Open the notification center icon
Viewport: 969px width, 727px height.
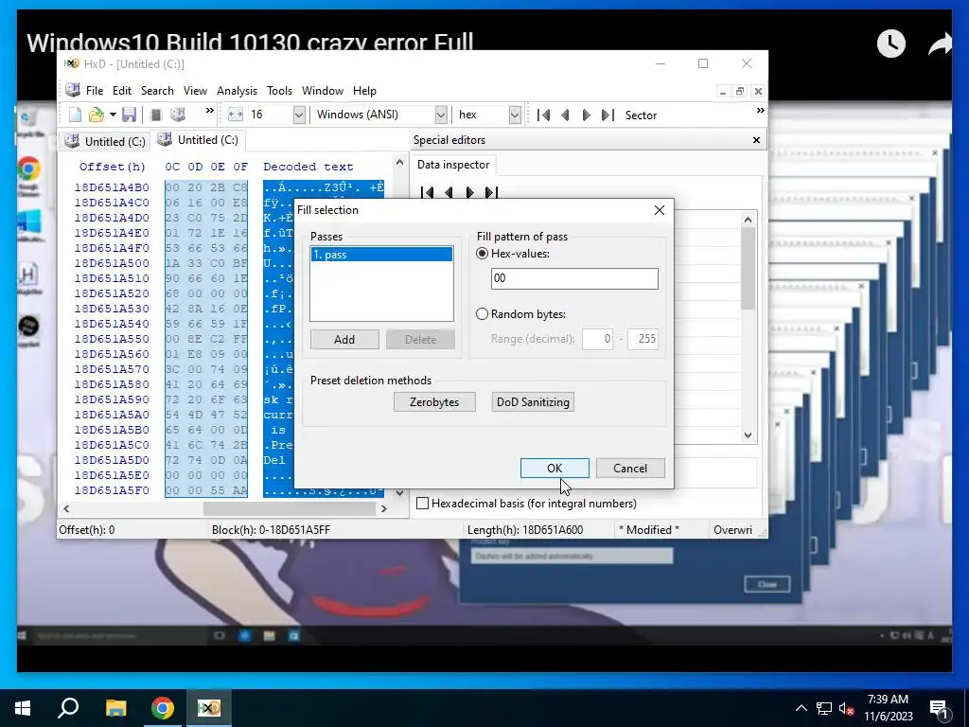tap(939, 708)
